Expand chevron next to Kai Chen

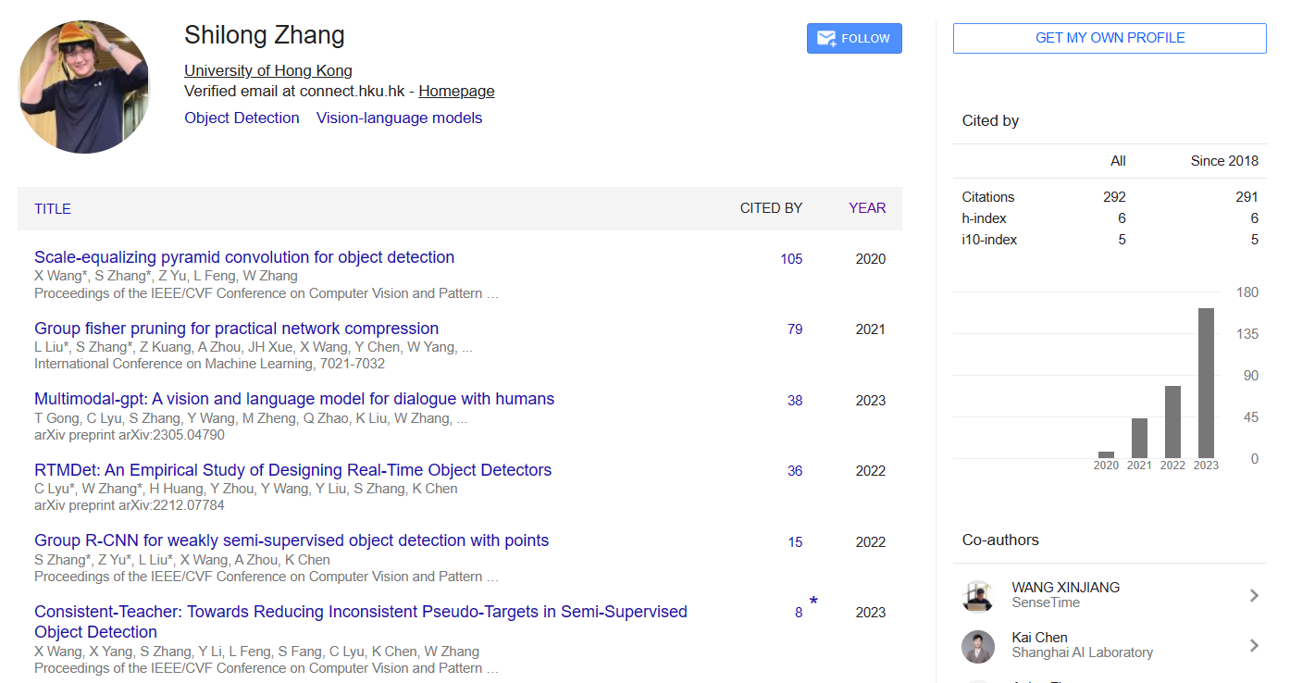coord(1254,646)
